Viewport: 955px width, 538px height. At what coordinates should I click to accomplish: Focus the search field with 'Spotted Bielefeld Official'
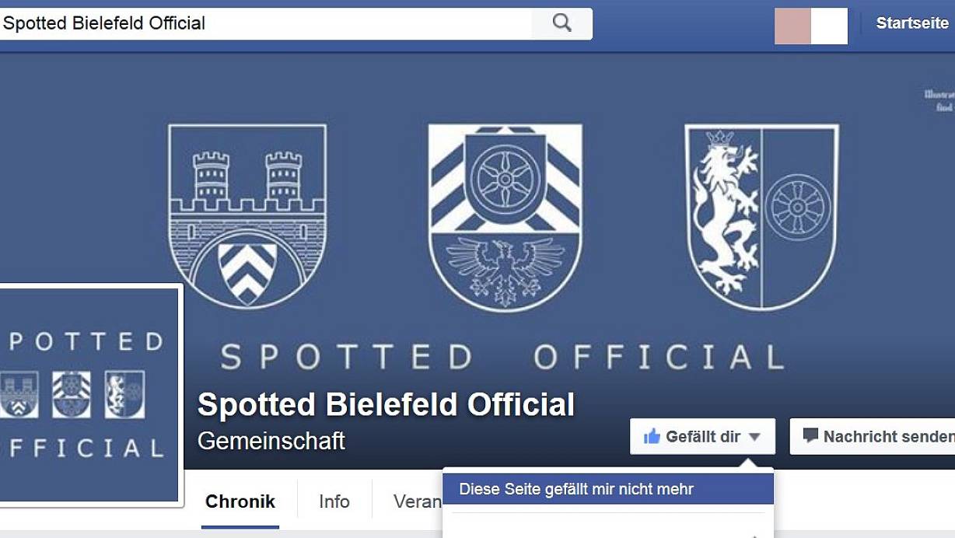264,23
